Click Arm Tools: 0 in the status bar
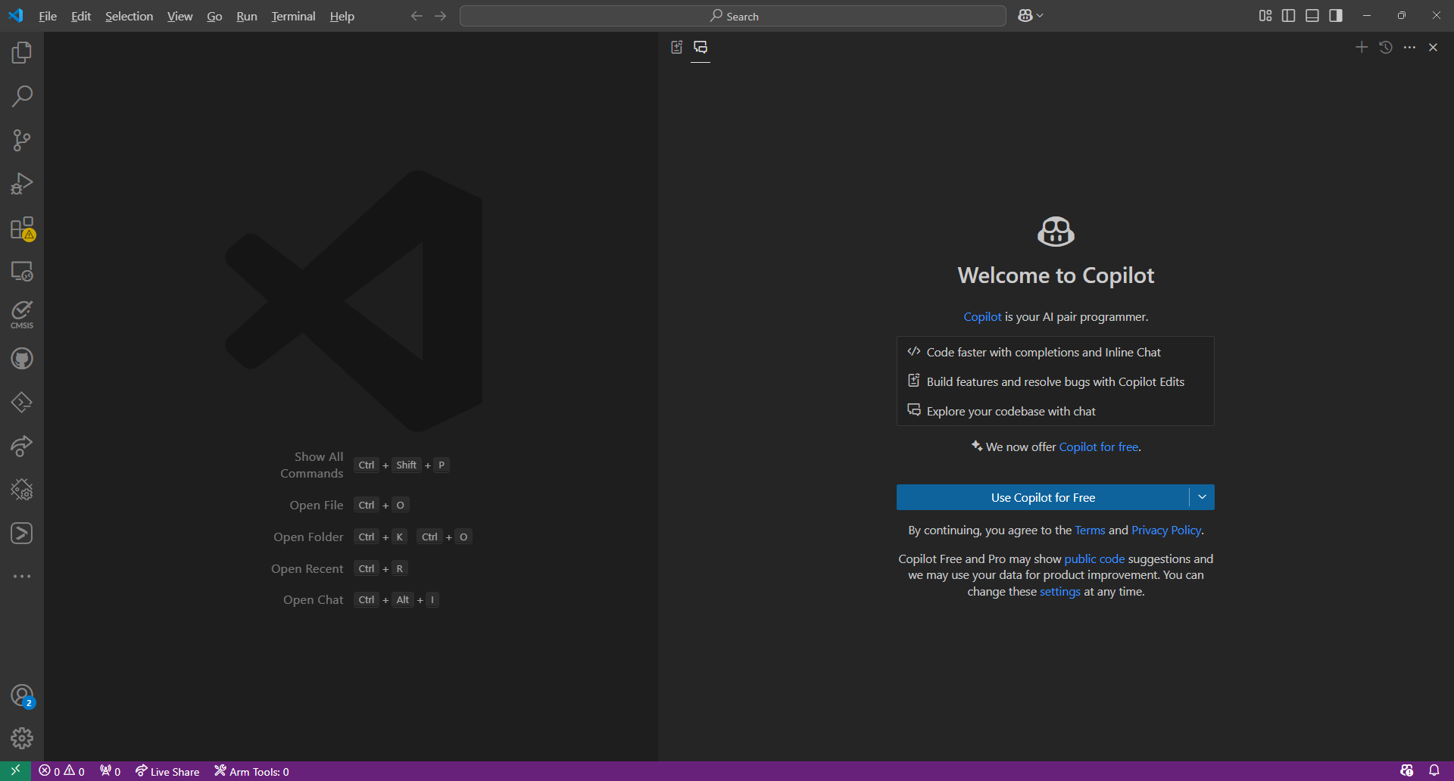1454x781 pixels. pyautogui.click(x=251, y=771)
